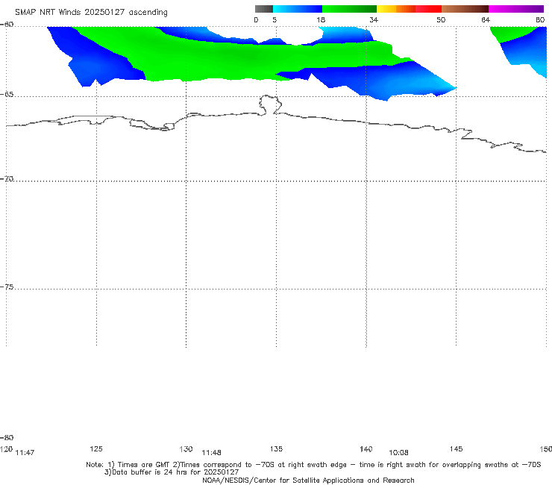Viewport: 552px width, 485px height.
Task: Click the title 'SMAP NRT Winds 20250127 ascending'
Action: point(91,13)
